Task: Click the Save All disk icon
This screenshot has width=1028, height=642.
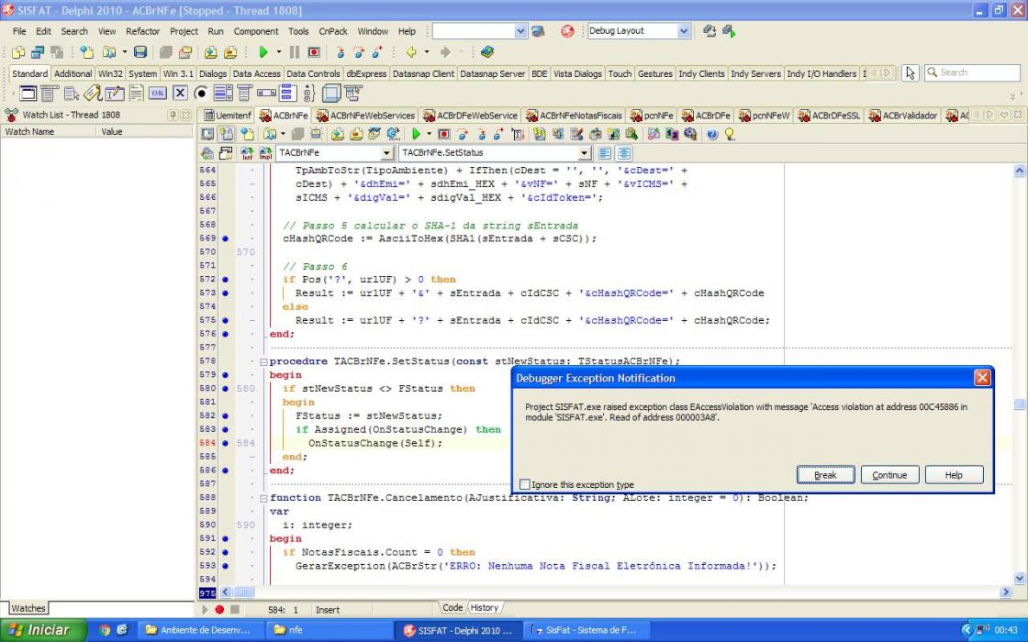Action: (140, 51)
